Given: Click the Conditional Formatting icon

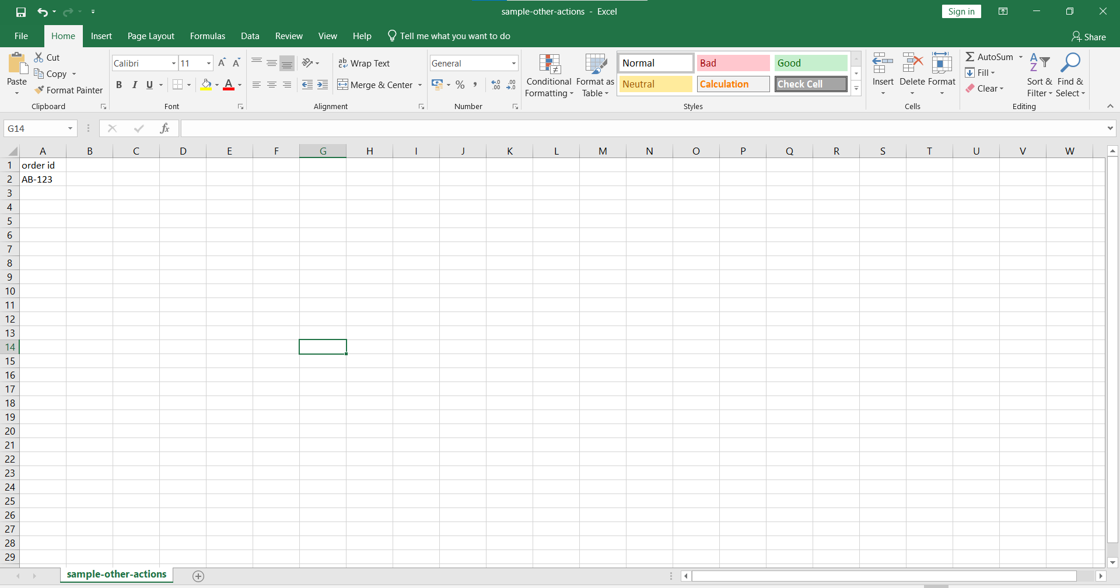Looking at the screenshot, I should 549,65.
